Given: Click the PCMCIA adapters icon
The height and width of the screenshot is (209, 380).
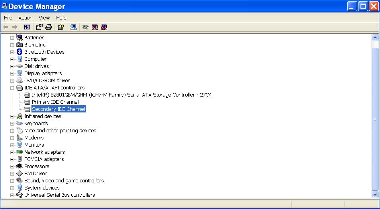Looking at the screenshot, I should pos(20,159).
